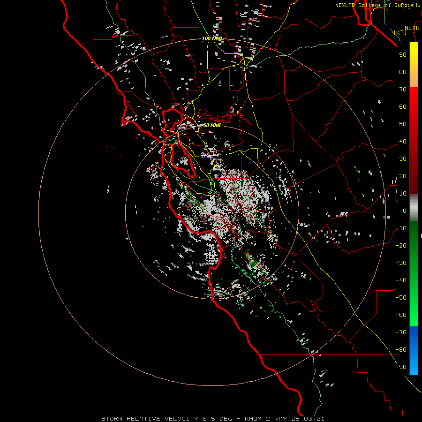Click the -30 value on the velocity scale

click(x=401, y=263)
